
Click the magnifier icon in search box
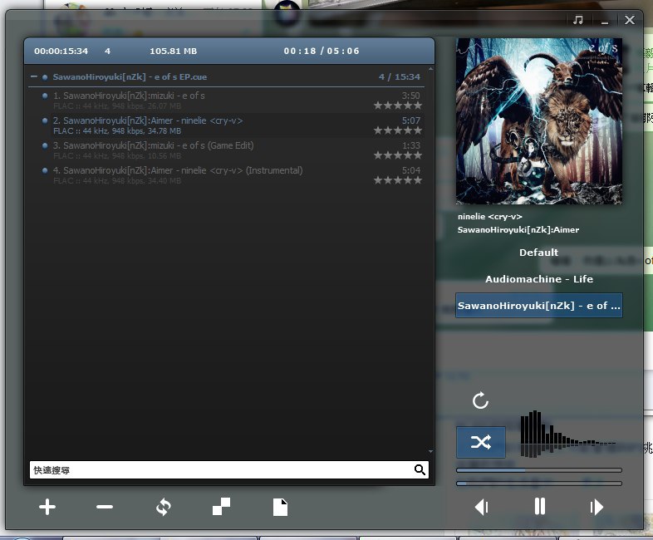[x=420, y=469]
